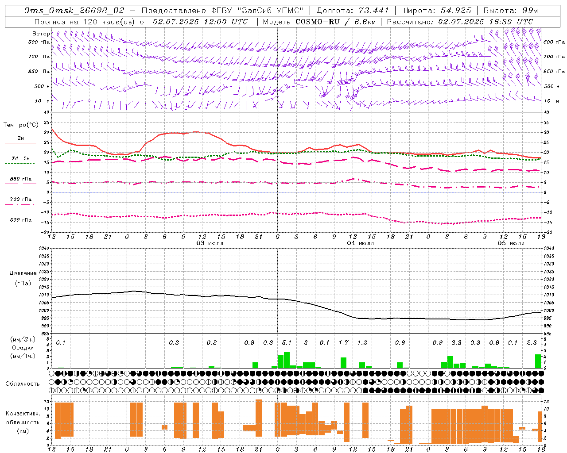Click the Облачность cloud cover label
This screenshot has width=567, height=453.
click(x=23, y=384)
